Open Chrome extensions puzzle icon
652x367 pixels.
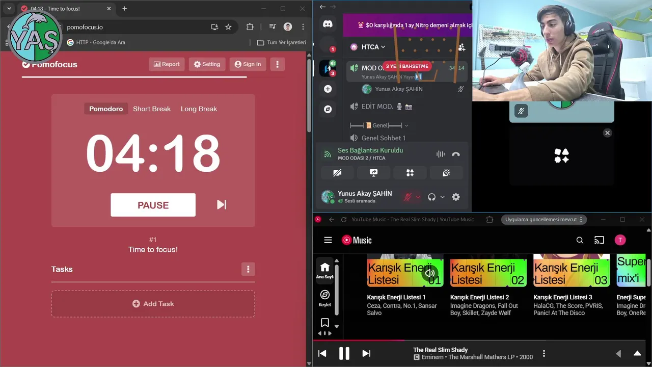(250, 27)
